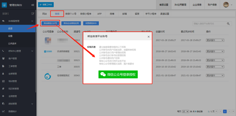
Task: Click the 微信公众号登录授权 button
Action: [118, 75]
